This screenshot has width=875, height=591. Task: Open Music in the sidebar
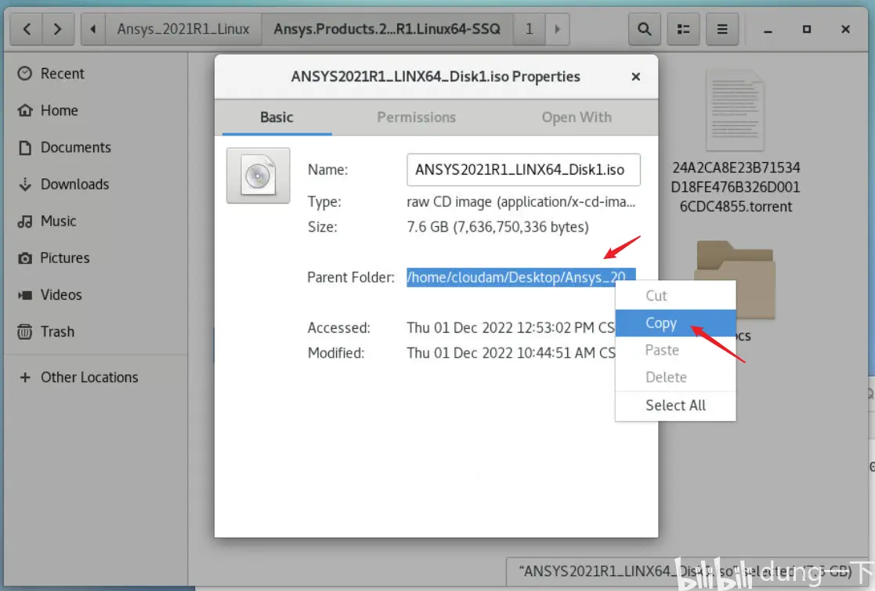[x=58, y=221]
